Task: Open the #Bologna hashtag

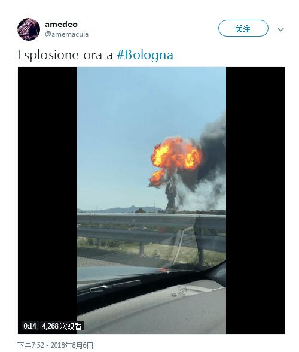Action: (145, 55)
